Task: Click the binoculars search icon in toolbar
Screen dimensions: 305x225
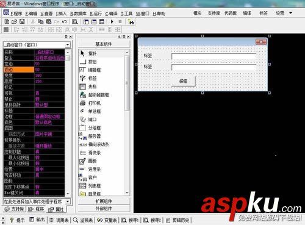Action: [x=131, y=21]
